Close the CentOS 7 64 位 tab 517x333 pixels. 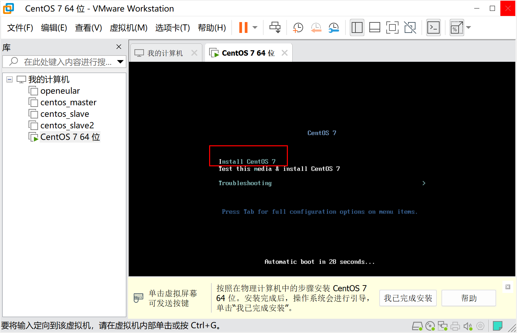pos(284,53)
